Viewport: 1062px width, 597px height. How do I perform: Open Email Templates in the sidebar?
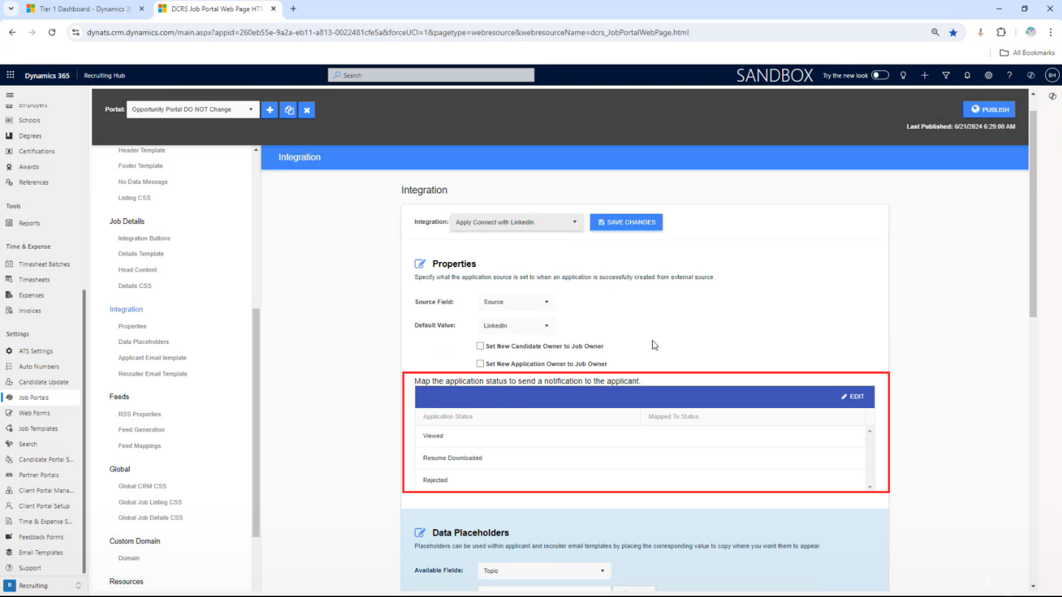click(x=40, y=552)
